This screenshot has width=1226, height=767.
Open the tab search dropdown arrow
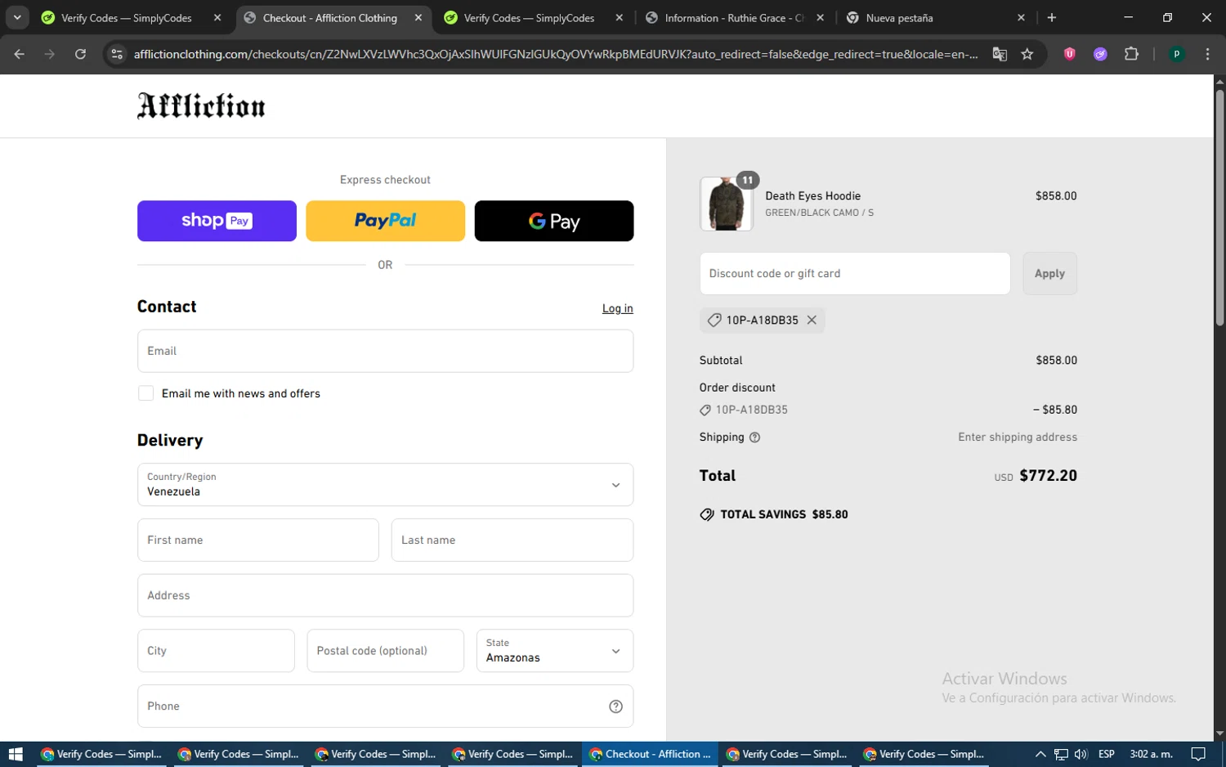[x=17, y=17]
